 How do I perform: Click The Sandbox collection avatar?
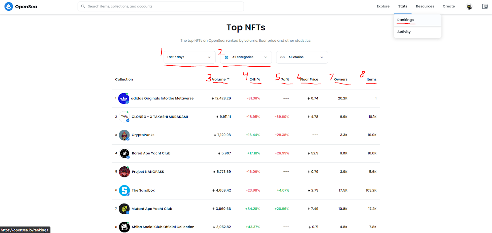point(125,190)
